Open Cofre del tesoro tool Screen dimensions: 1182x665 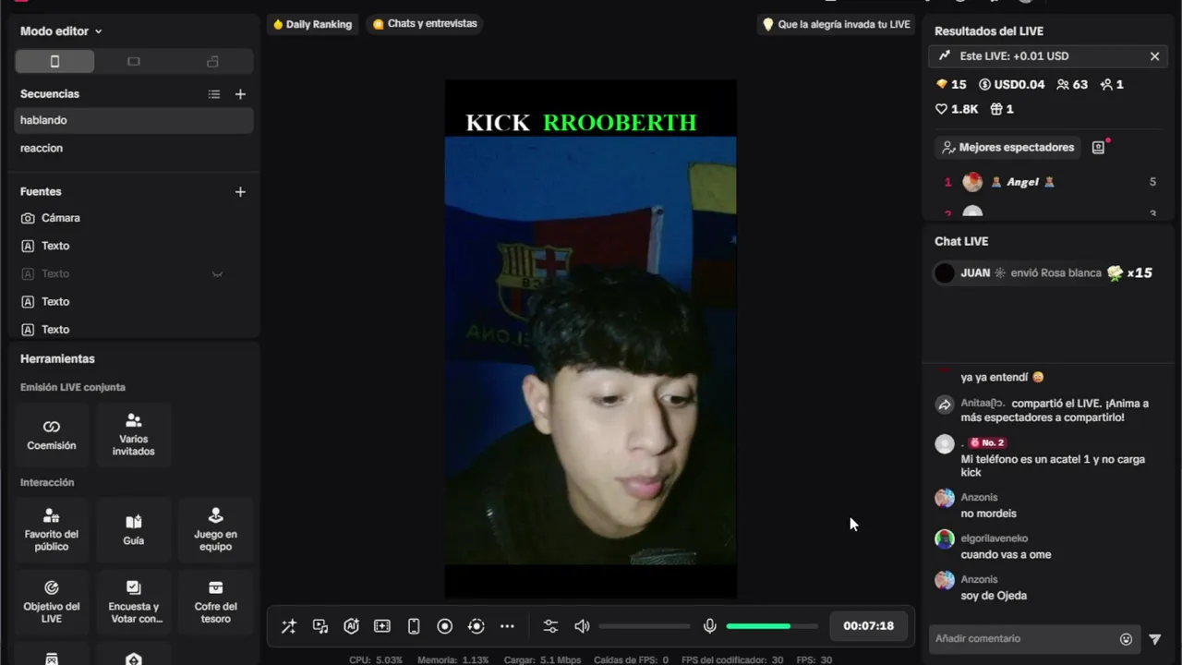point(216,601)
